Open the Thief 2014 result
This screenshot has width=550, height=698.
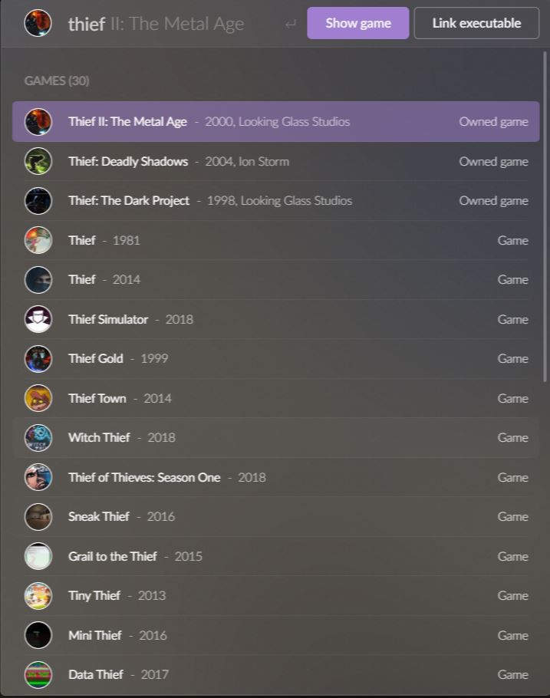pyautogui.click(x=275, y=279)
